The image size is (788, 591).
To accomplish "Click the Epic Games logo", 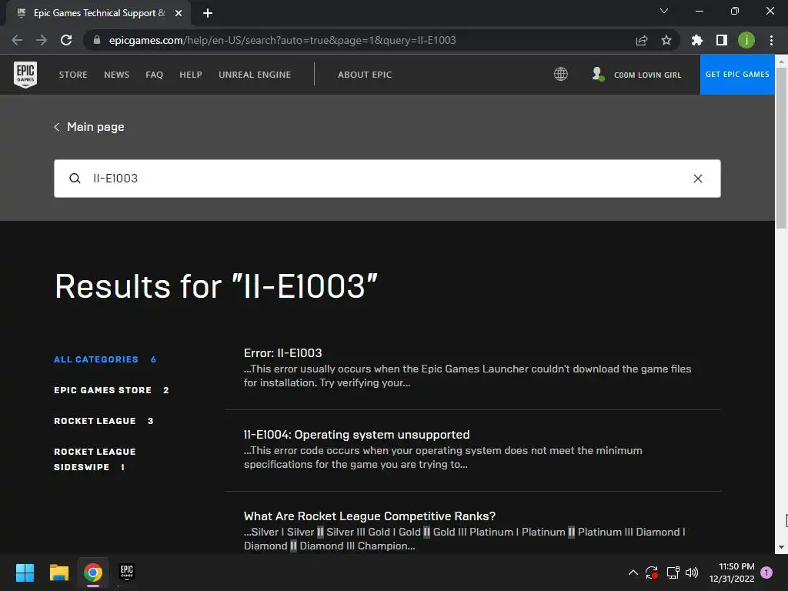I will coord(25,75).
